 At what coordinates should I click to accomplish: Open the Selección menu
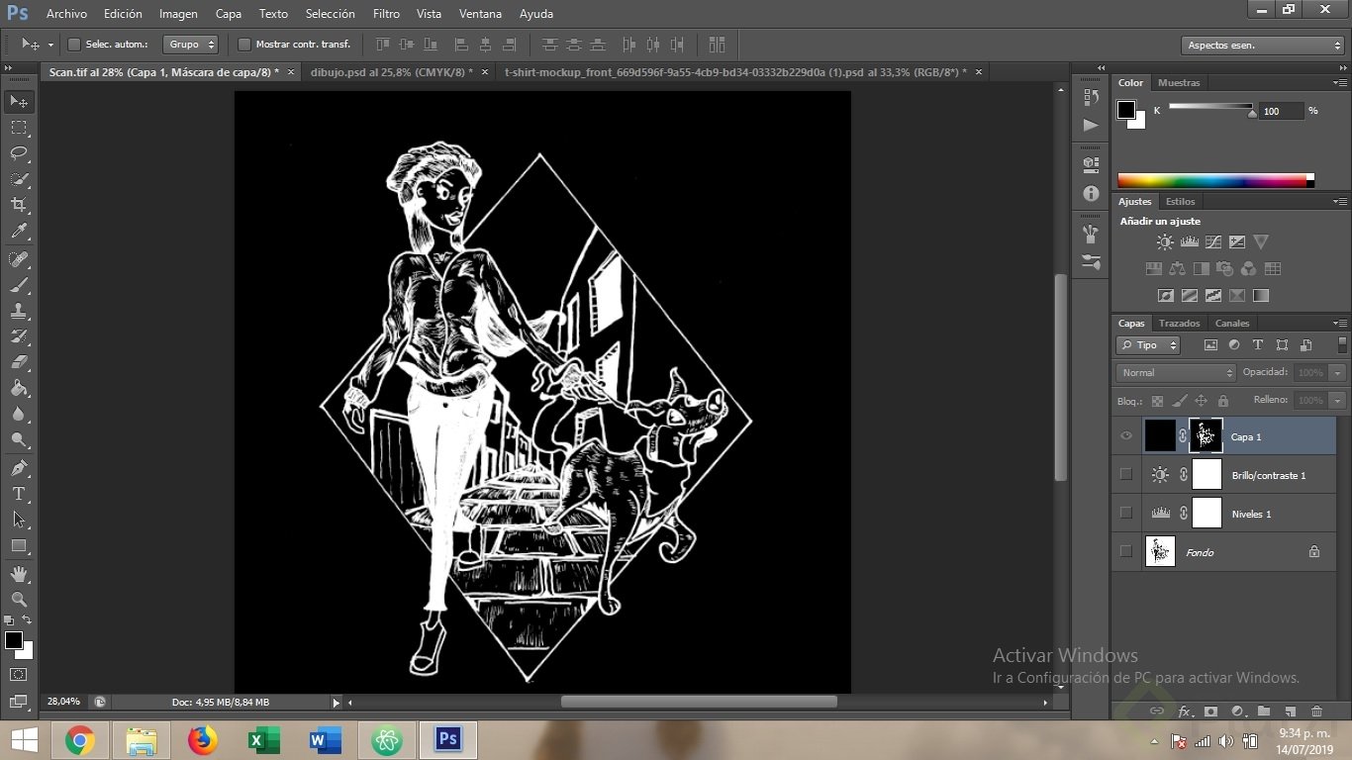tap(330, 14)
